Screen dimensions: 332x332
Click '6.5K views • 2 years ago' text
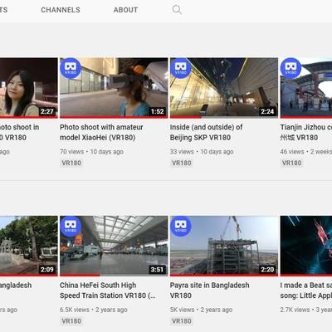tap(94, 310)
